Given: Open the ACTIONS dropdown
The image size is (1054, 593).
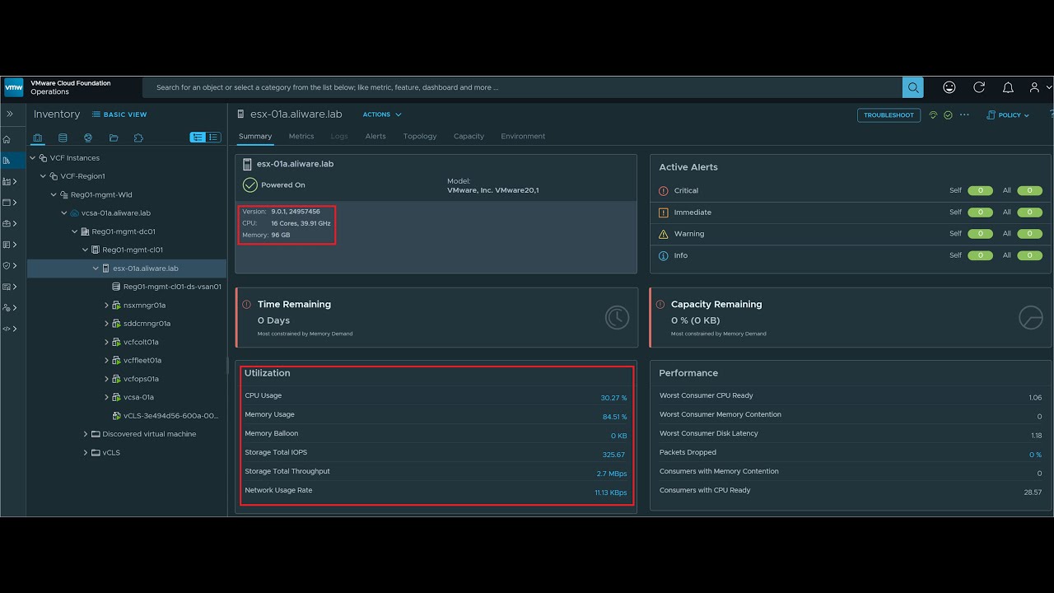Looking at the screenshot, I should pos(382,114).
